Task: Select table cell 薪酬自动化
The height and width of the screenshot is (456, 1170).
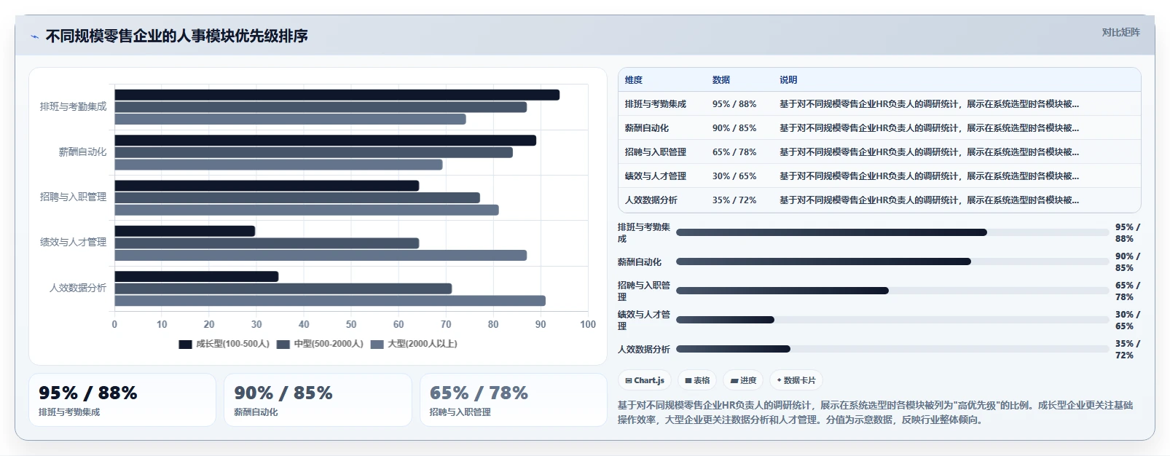Action: 647,128
